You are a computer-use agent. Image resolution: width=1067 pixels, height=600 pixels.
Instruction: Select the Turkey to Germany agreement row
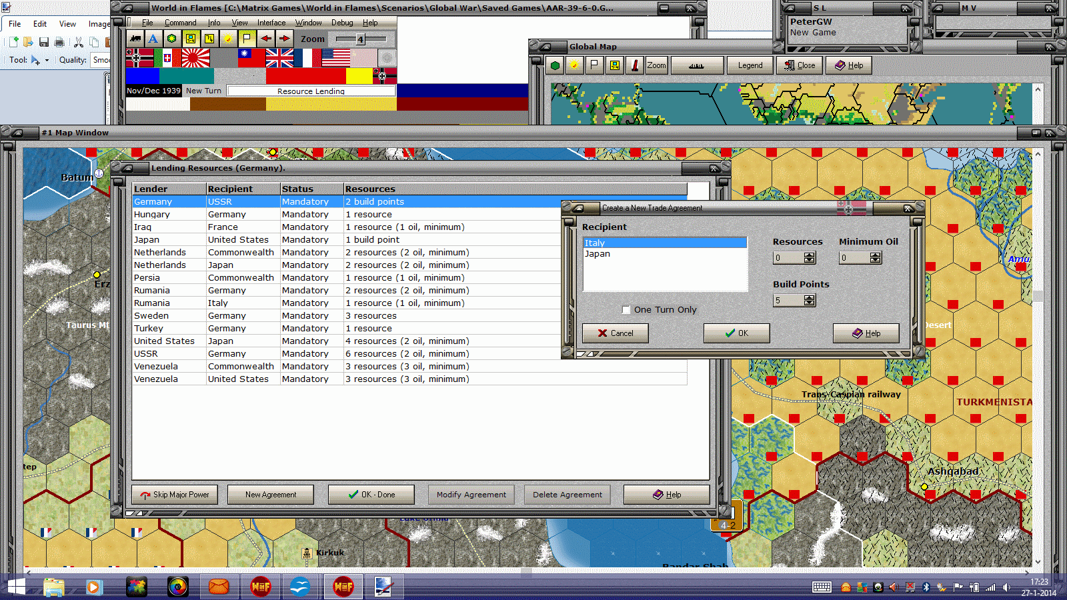[x=409, y=329]
